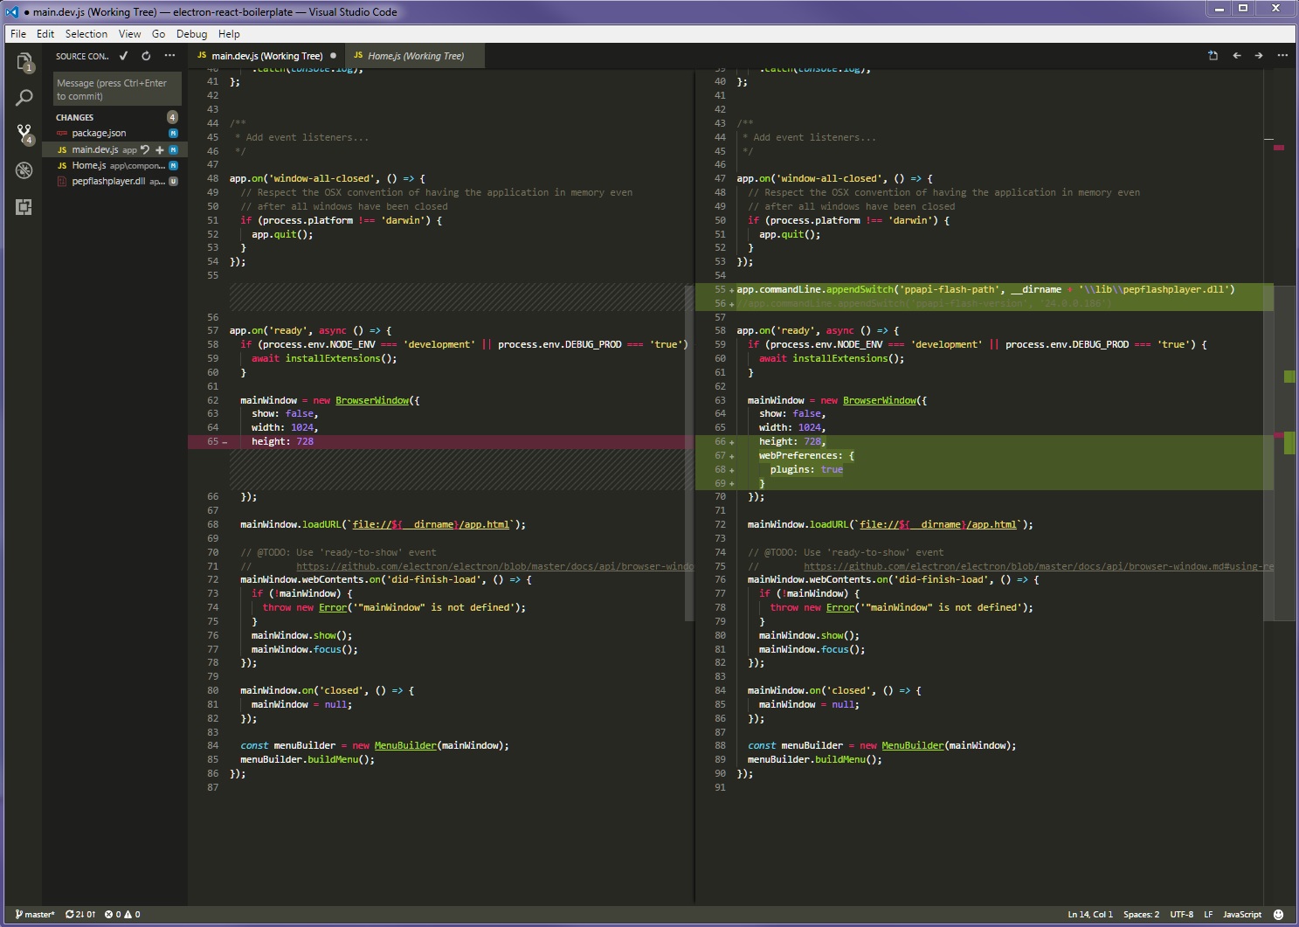The image size is (1299, 927).
Task: Open the Selection menu
Action: 86,34
